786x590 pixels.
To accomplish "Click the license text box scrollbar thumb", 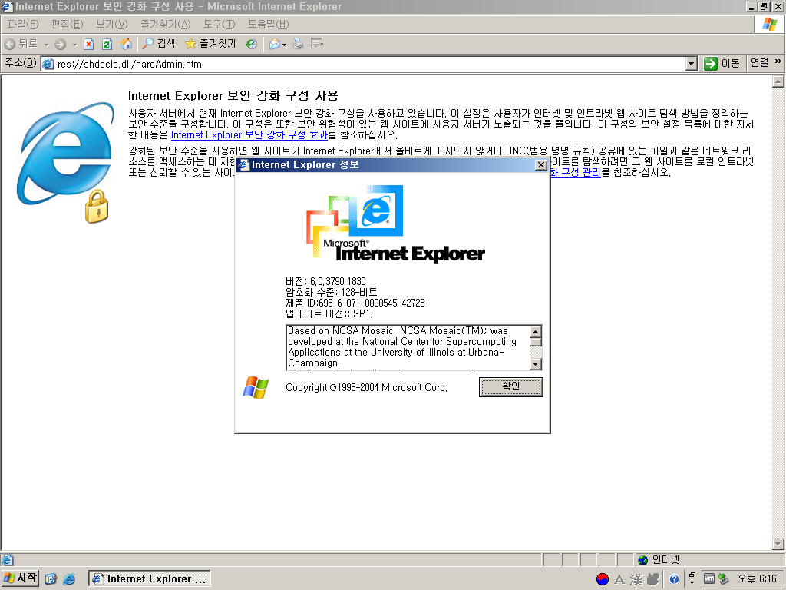I will click(x=535, y=342).
